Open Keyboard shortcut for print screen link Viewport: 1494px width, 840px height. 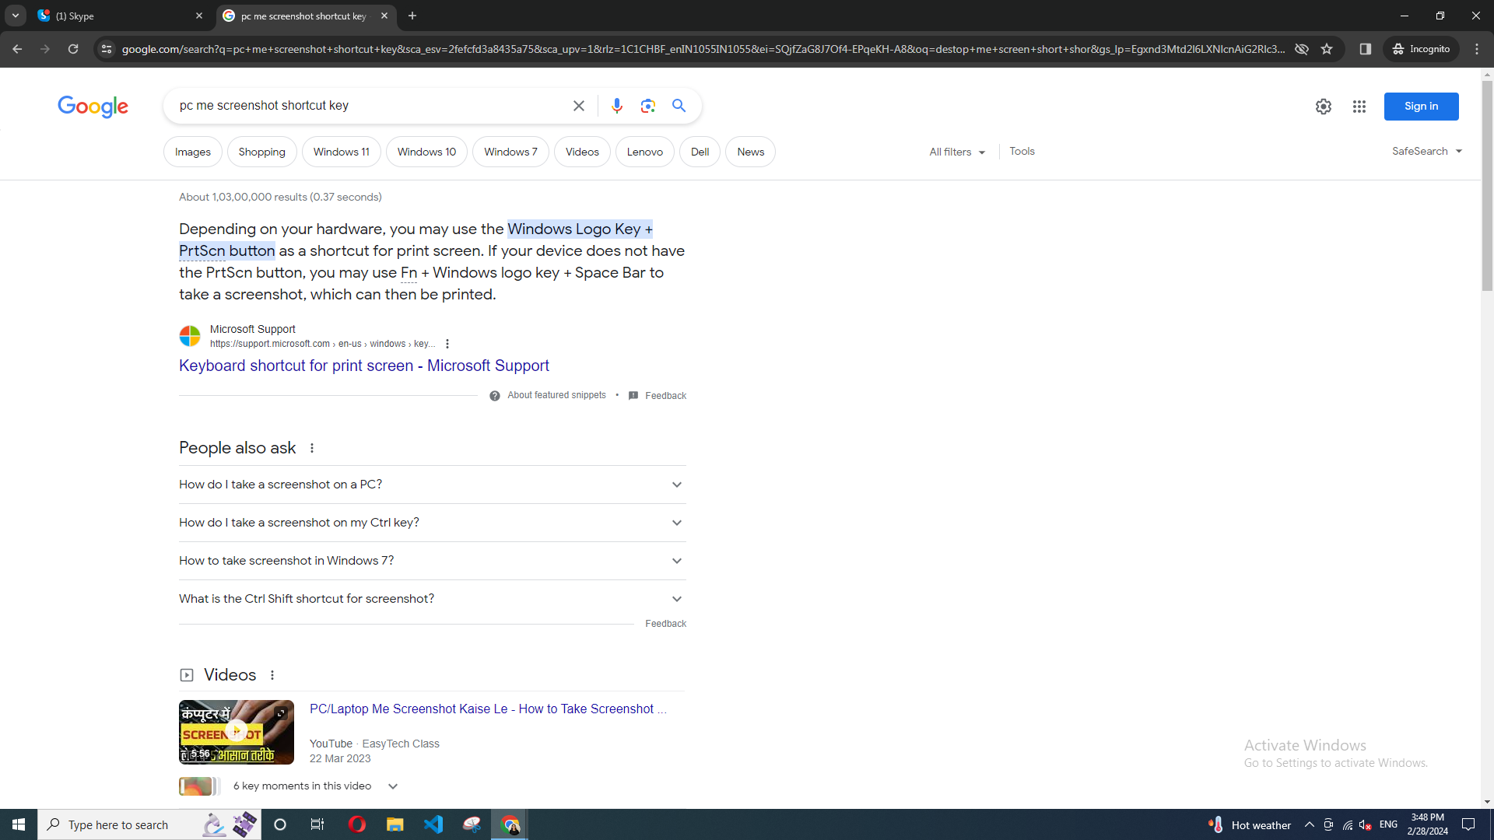point(363,366)
